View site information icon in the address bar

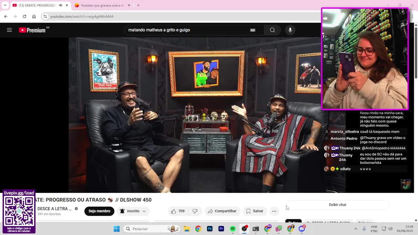[45, 16]
